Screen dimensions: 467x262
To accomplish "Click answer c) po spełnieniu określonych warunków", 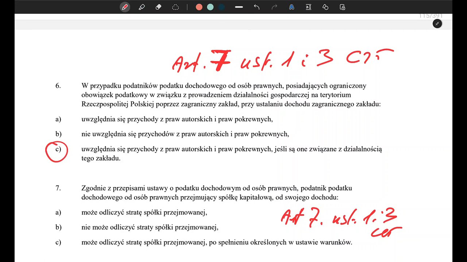I will click(217, 242).
